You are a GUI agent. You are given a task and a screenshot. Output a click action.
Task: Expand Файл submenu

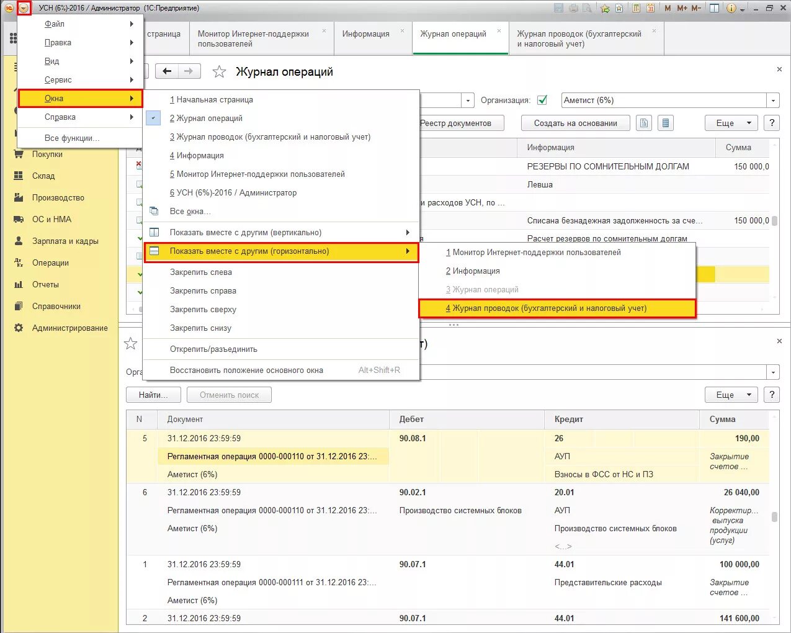pos(80,24)
